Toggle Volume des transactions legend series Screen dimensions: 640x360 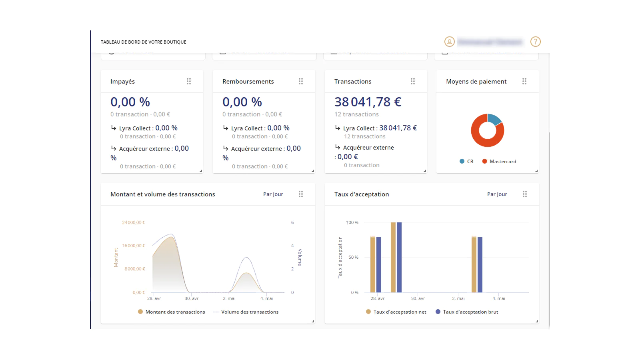pyautogui.click(x=246, y=312)
